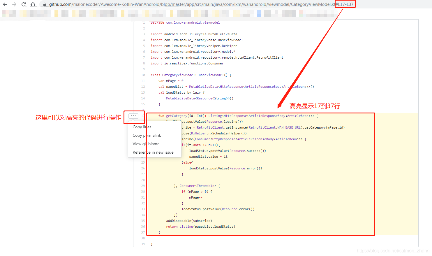This screenshot has height=256, width=432.
Task: Select line number 14
Action: pyautogui.click(x=143, y=98)
